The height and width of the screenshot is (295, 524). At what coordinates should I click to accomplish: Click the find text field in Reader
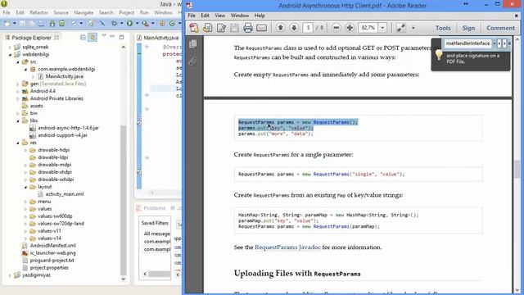click(468, 43)
